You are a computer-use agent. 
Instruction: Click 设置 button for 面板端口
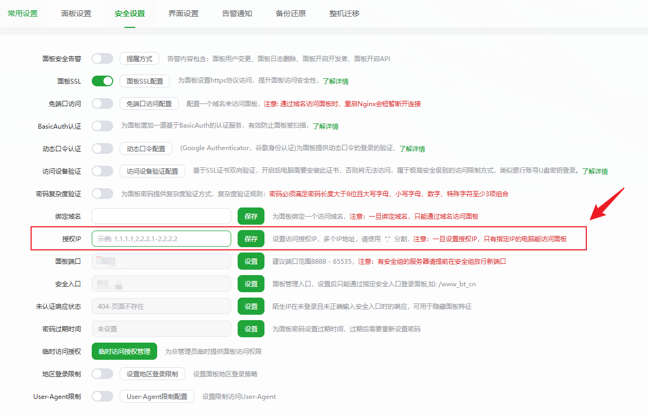point(251,262)
